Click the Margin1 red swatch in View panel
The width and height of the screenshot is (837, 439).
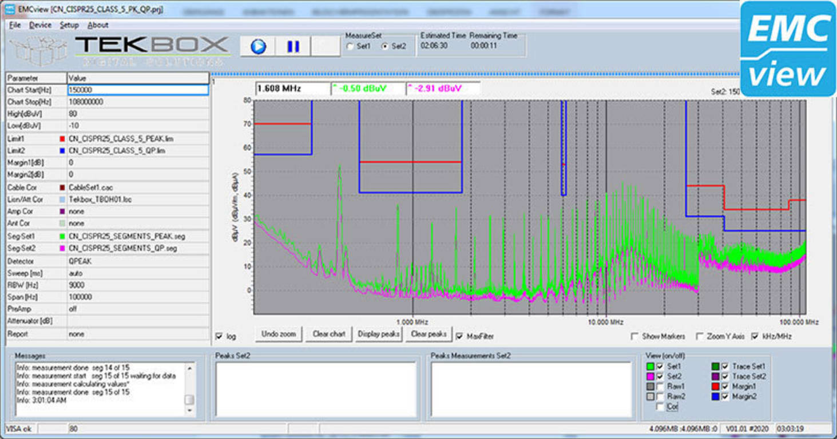point(716,386)
